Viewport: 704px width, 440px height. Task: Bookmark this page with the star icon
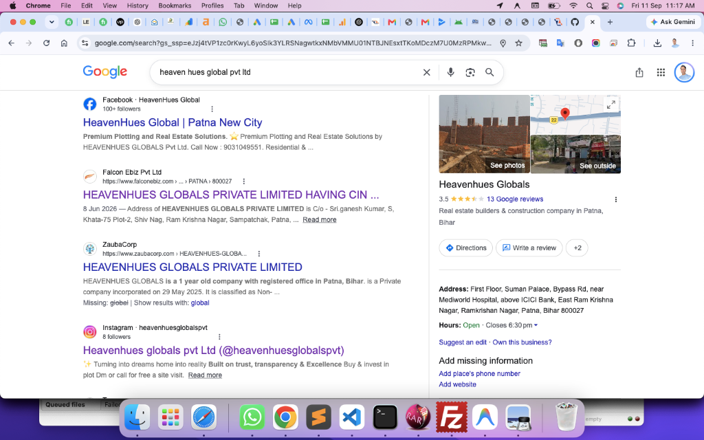coord(518,43)
